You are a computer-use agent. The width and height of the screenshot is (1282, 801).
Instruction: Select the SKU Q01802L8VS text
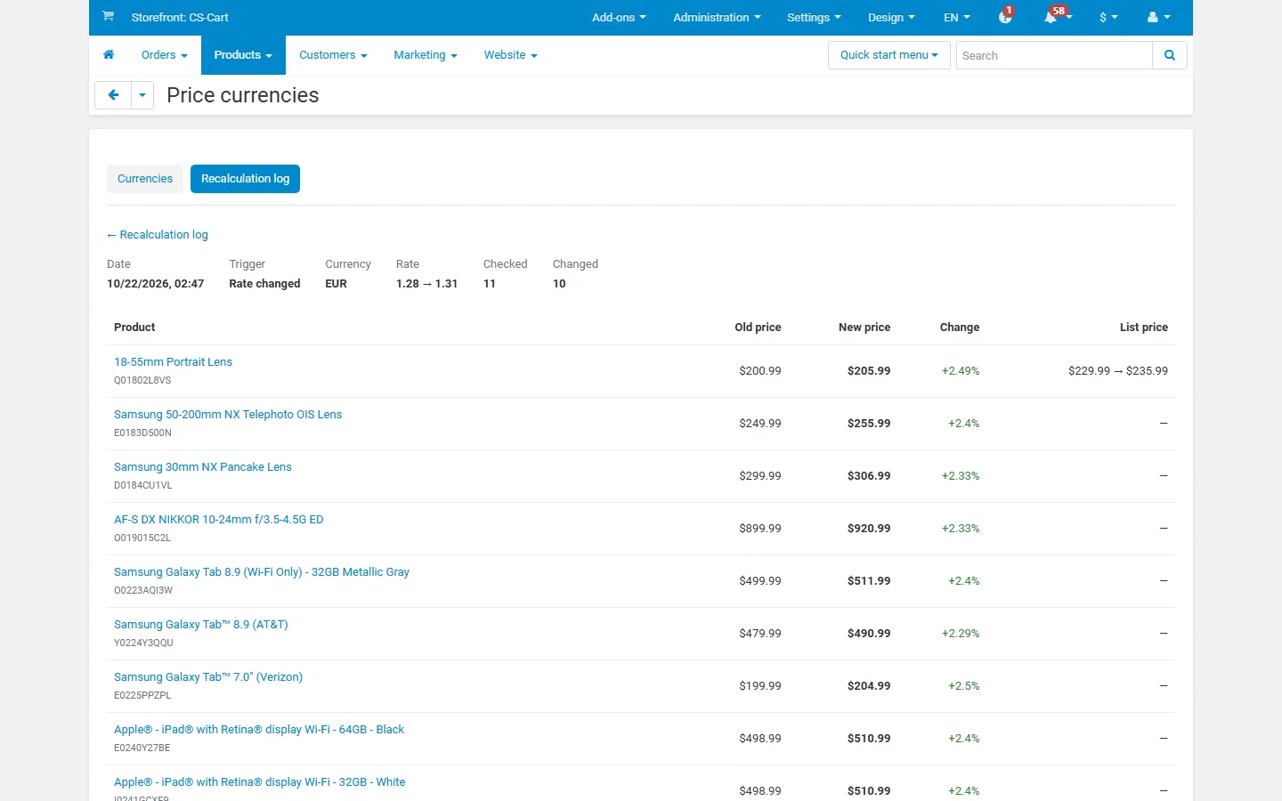point(142,380)
